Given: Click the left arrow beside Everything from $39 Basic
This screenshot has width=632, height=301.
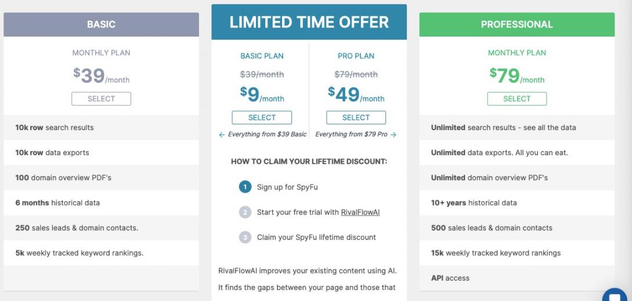Looking at the screenshot, I should [222, 135].
